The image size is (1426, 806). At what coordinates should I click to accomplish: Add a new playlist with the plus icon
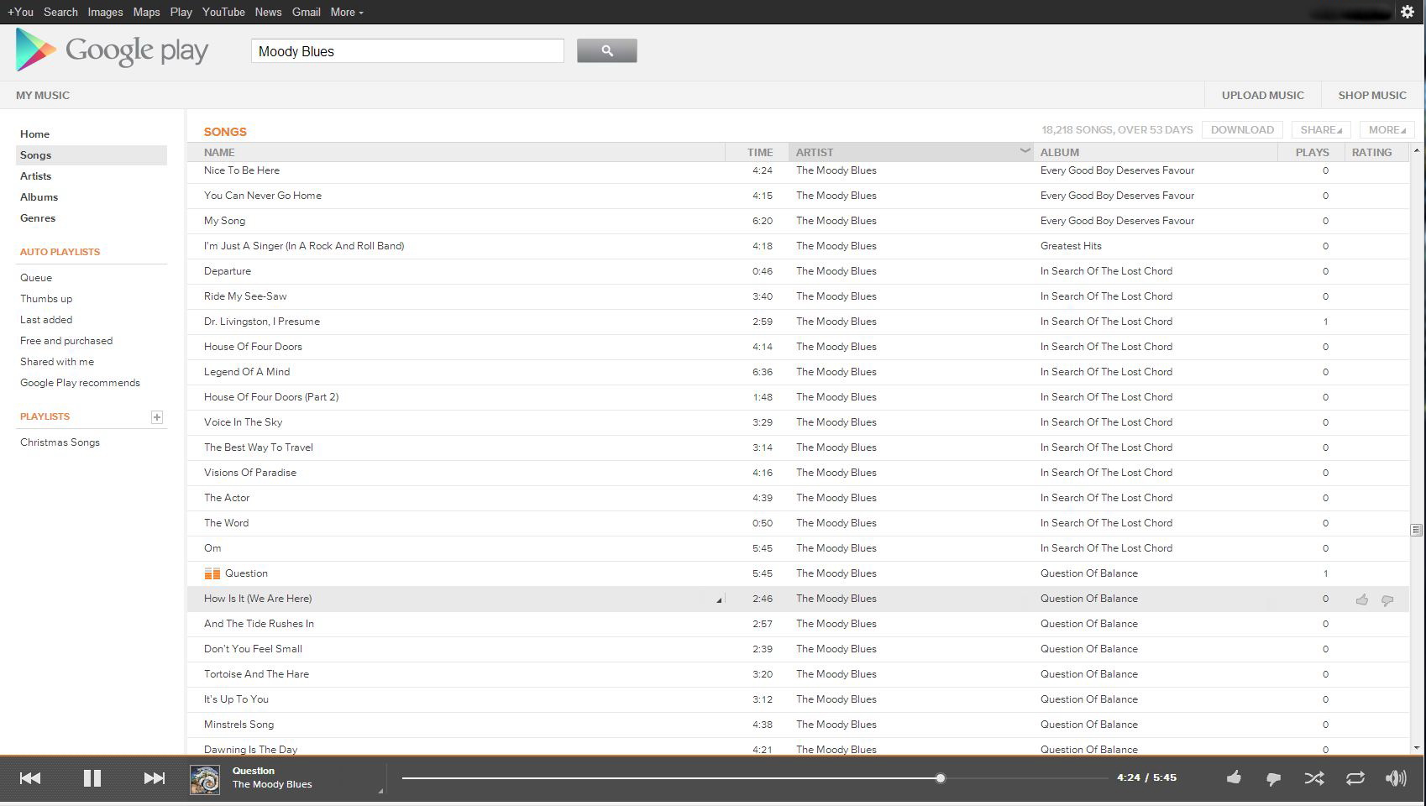[156, 417]
